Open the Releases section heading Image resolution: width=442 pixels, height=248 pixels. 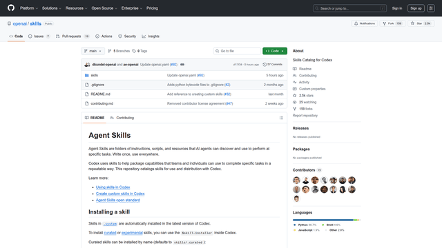pos(300,128)
